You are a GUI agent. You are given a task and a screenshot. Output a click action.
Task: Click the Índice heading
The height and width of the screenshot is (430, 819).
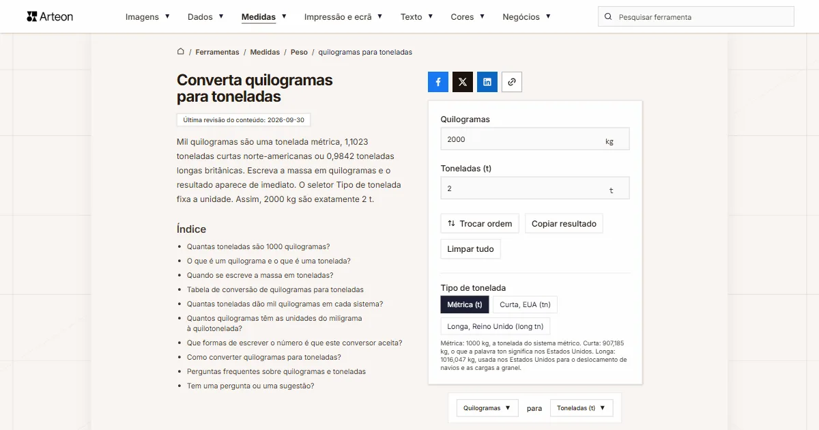tap(191, 229)
